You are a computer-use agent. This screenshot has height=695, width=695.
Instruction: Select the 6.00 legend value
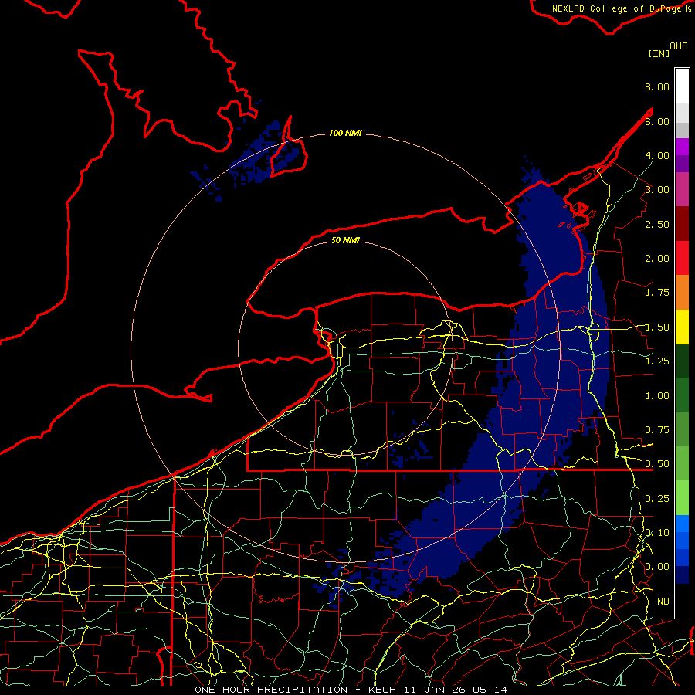coord(657,121)
